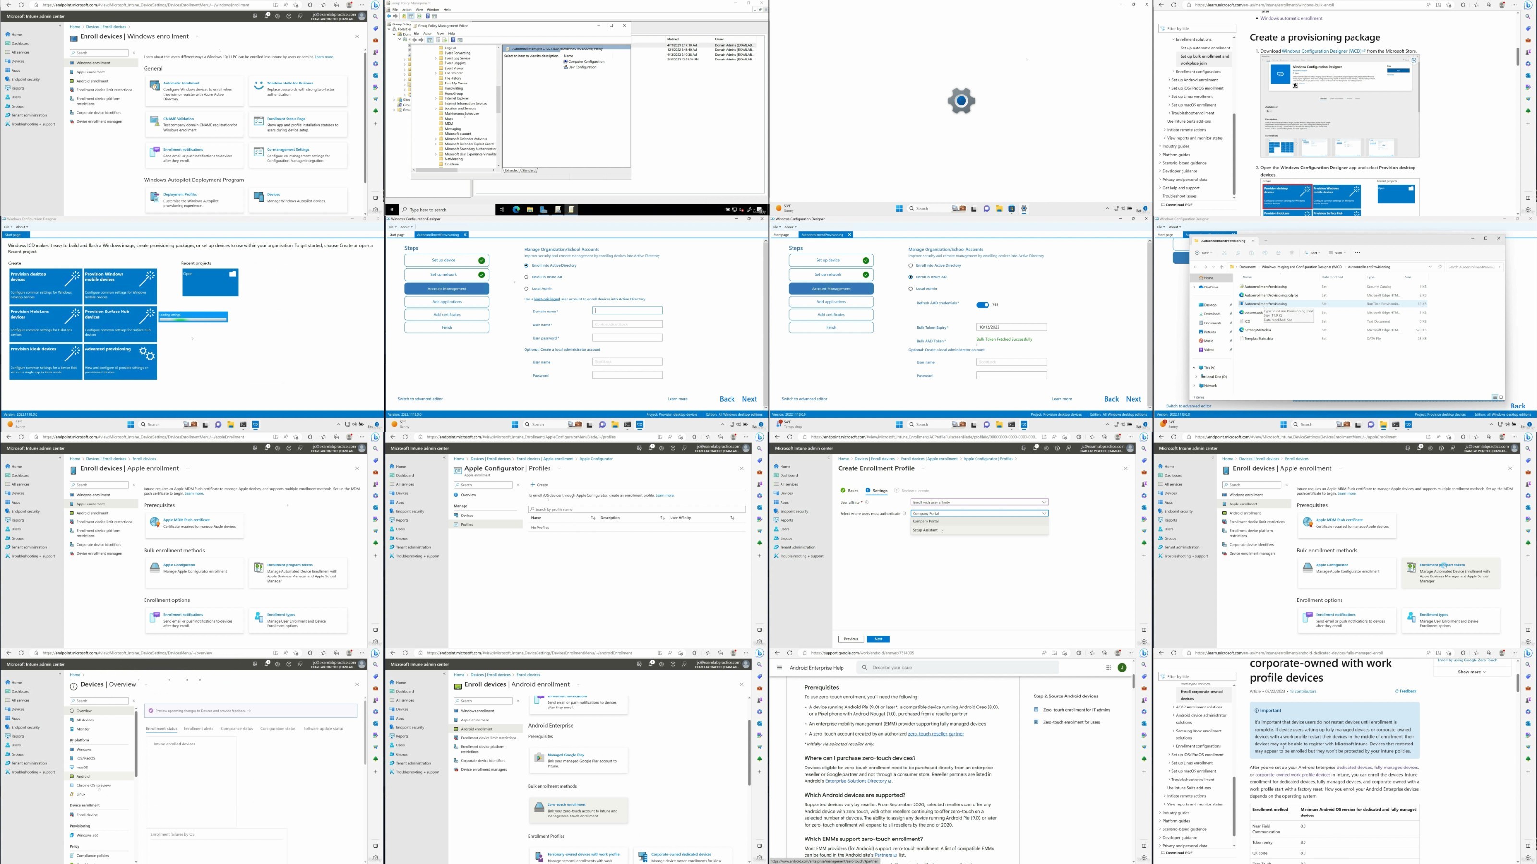Open the Automatic Enrollment tile icon

click(x=155, y=86)
